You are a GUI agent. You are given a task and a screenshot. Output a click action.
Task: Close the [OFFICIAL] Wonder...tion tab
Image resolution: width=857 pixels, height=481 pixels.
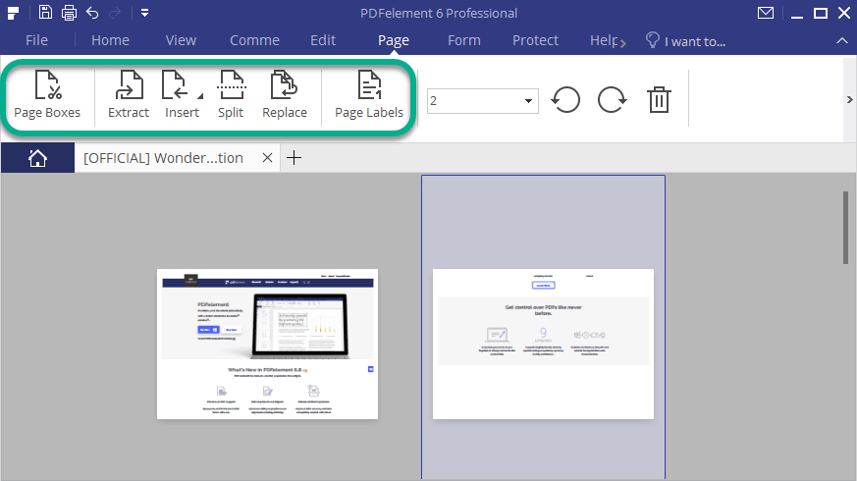pyautogui.click(x=267, y=158)
